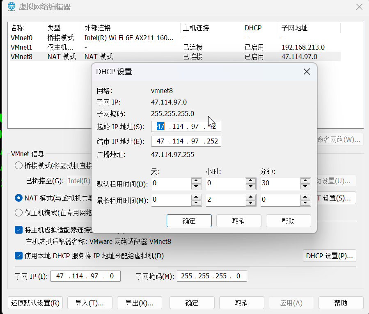The image size is (369, 314).
Task: Click 还原默认设置(R) button
Action: coord(35,303)
